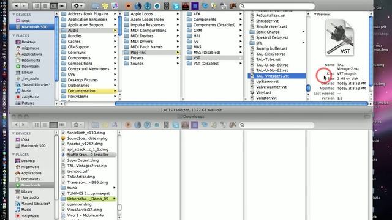Click the horizontal scrollbar of top window
392x220 pixels.
[241, 103]
